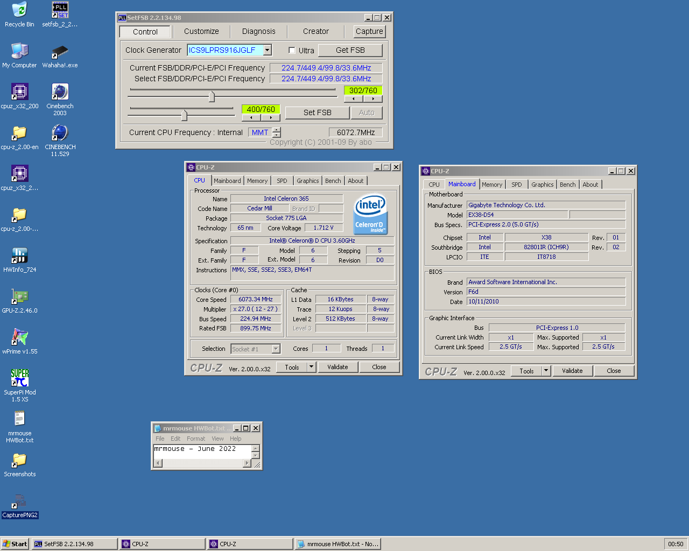Viewport: 689px width, 551px height.
Task: Click the Tools button in CPU-Z CPU window
Action: [x=292, y=367]
